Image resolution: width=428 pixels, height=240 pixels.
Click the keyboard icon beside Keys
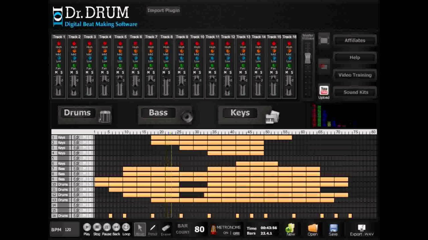[x=272, y=117]
